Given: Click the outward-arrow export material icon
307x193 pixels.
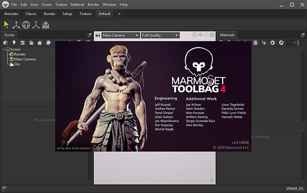Looking at the screenshot, I should (x=281, y=42).
